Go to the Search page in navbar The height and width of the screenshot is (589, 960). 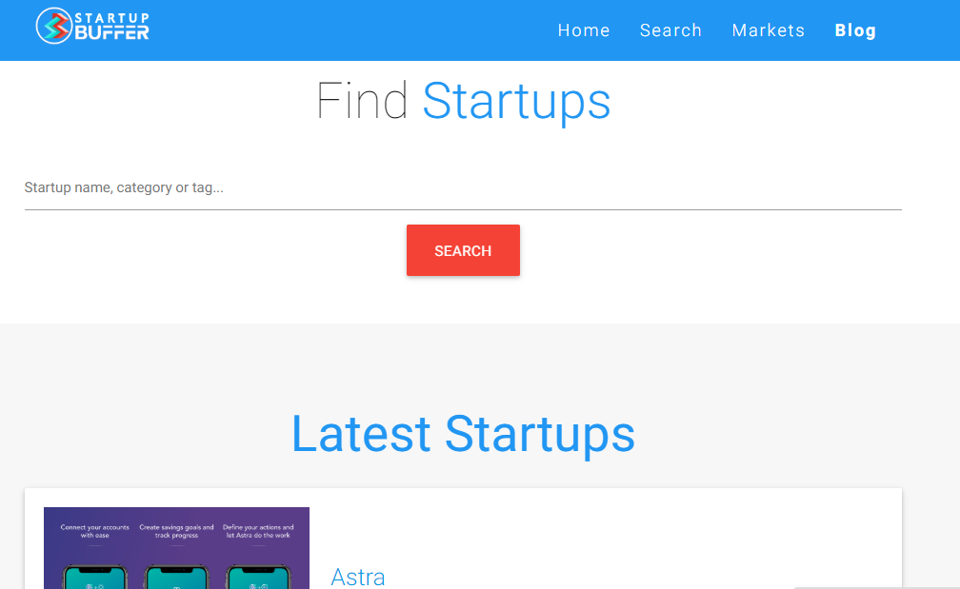pos(670,29)
